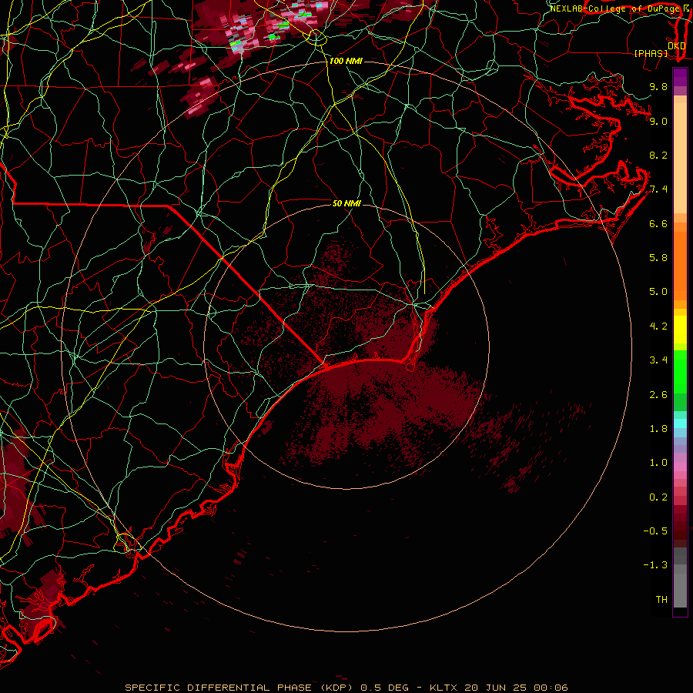Pick the yellow band of the color bar
Image resolution: width=693 pixels, height=693 pixels.
pos(680,330)
